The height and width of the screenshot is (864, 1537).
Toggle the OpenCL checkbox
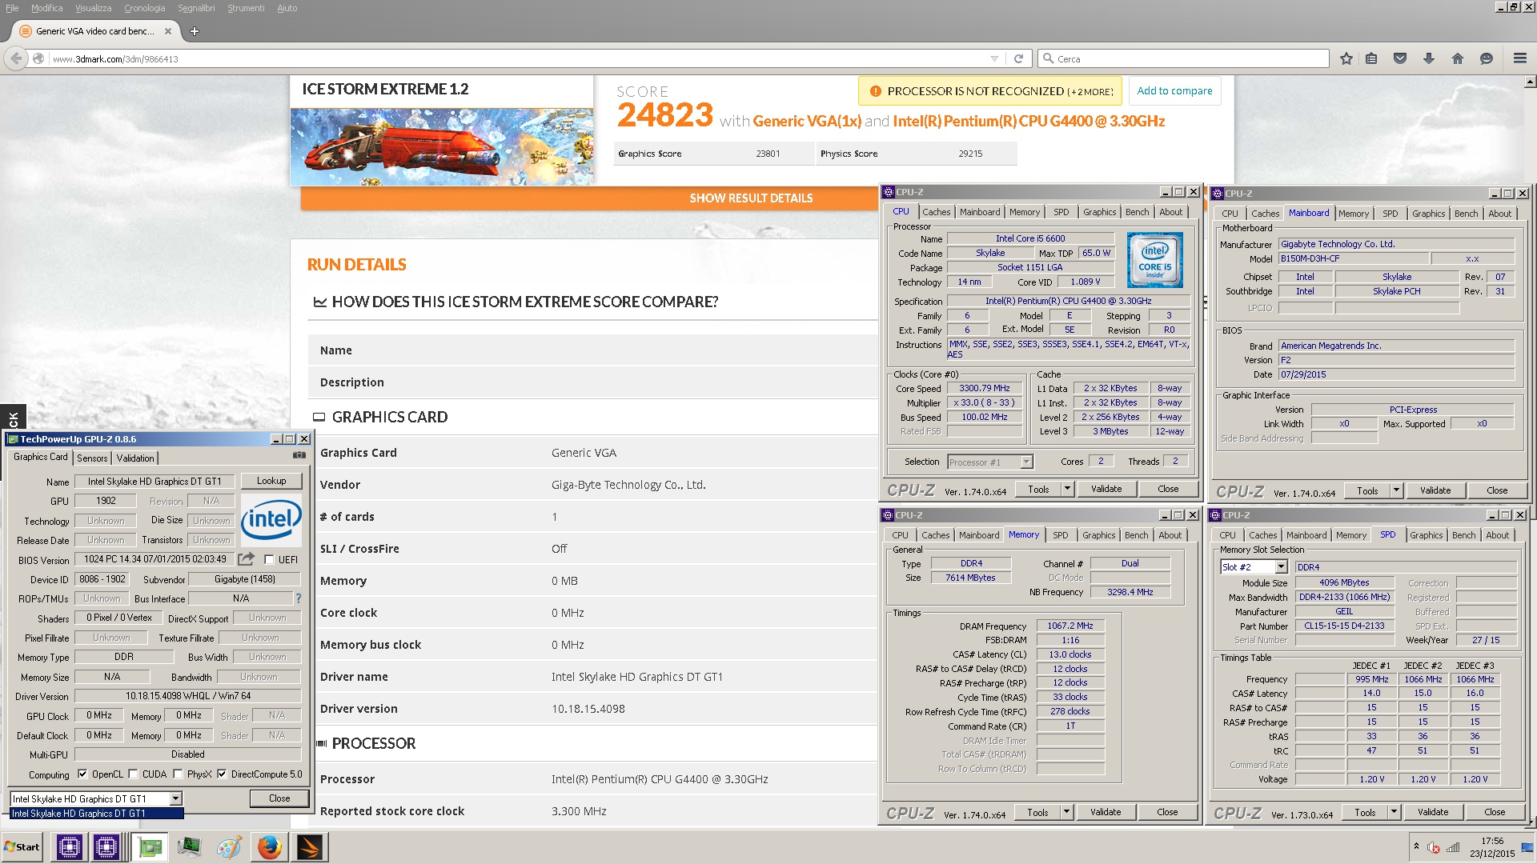pos(82,774)
